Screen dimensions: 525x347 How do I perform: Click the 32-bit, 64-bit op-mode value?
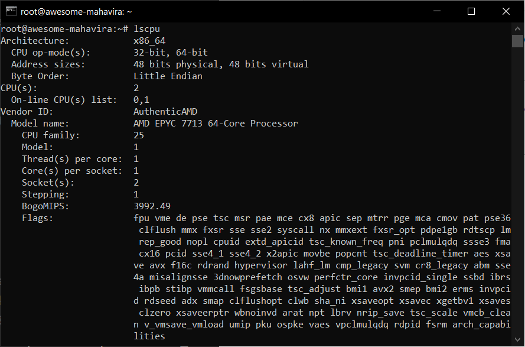click(171, 53)
